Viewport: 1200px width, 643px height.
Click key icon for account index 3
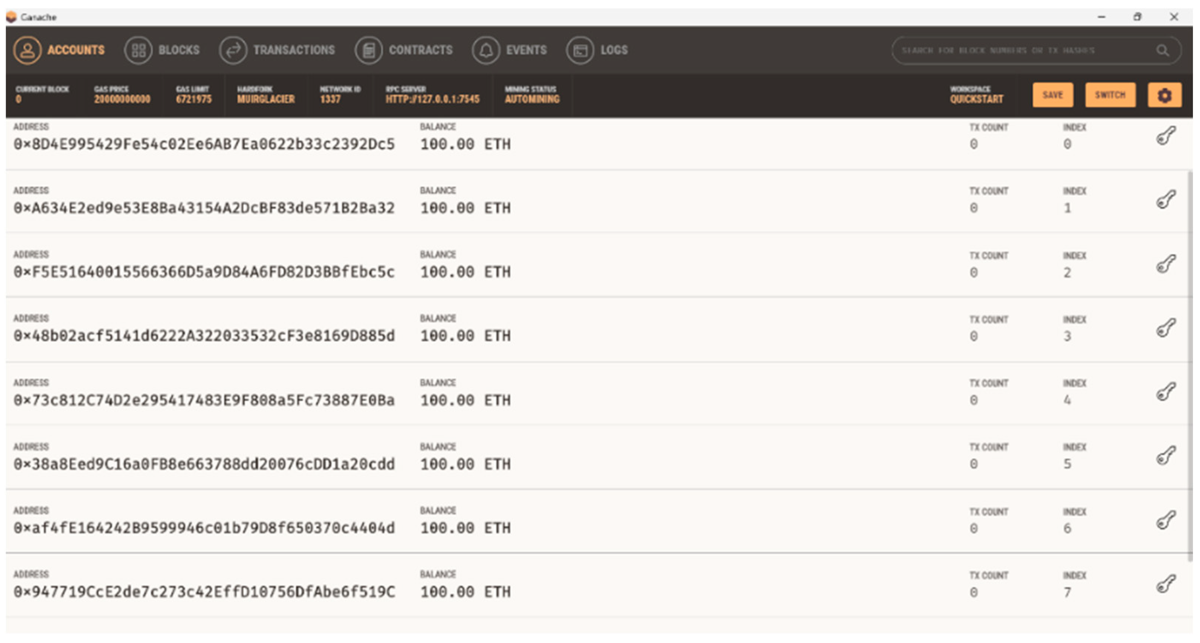tap(1166, 328)
